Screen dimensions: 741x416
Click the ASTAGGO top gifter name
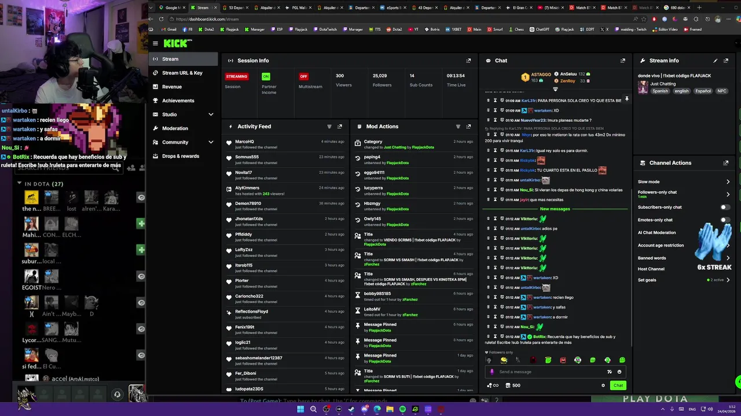[541, 75]
